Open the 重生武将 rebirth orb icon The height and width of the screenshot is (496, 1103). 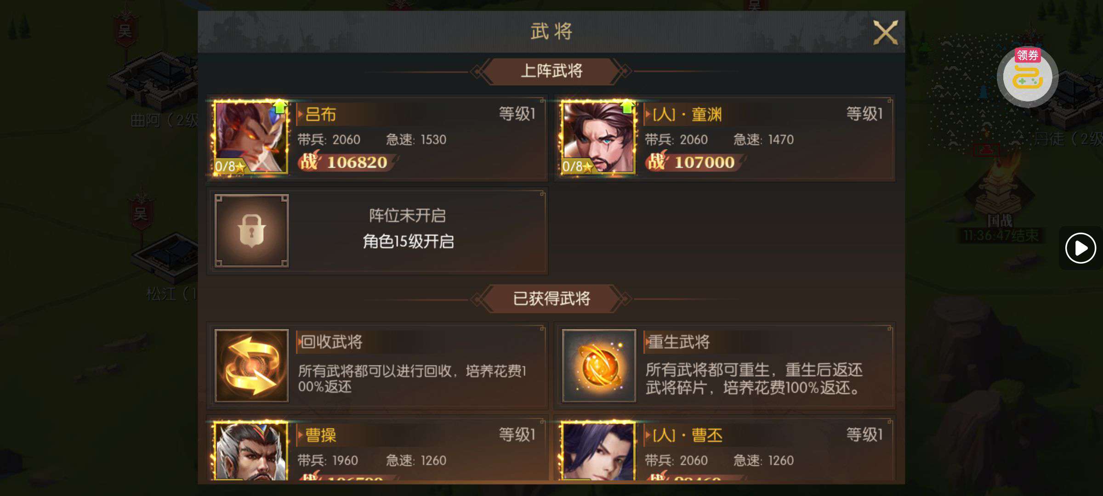(x=599, y=366)
